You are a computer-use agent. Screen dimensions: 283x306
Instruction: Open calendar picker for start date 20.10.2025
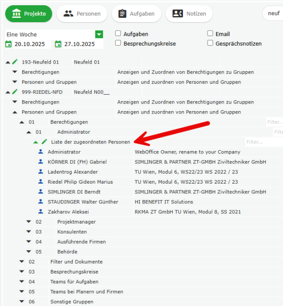tap(8, 44)
